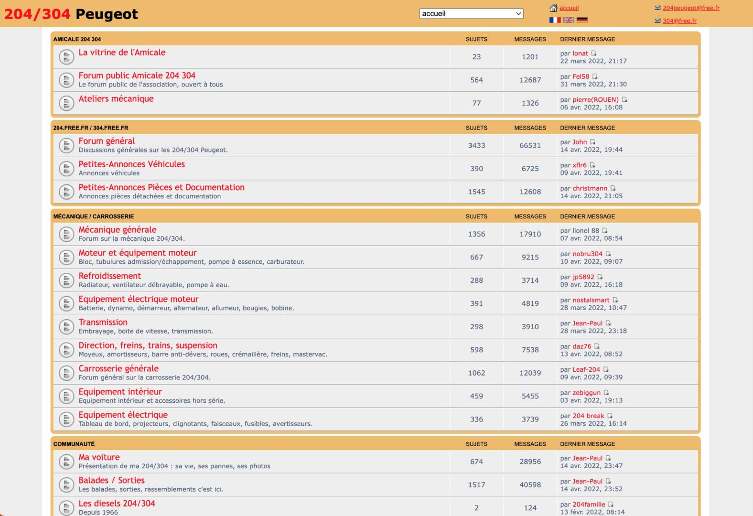The width and height of the screenshot is (753, 516).
Task: View profile of user 204 break
Action: [589, 416]
